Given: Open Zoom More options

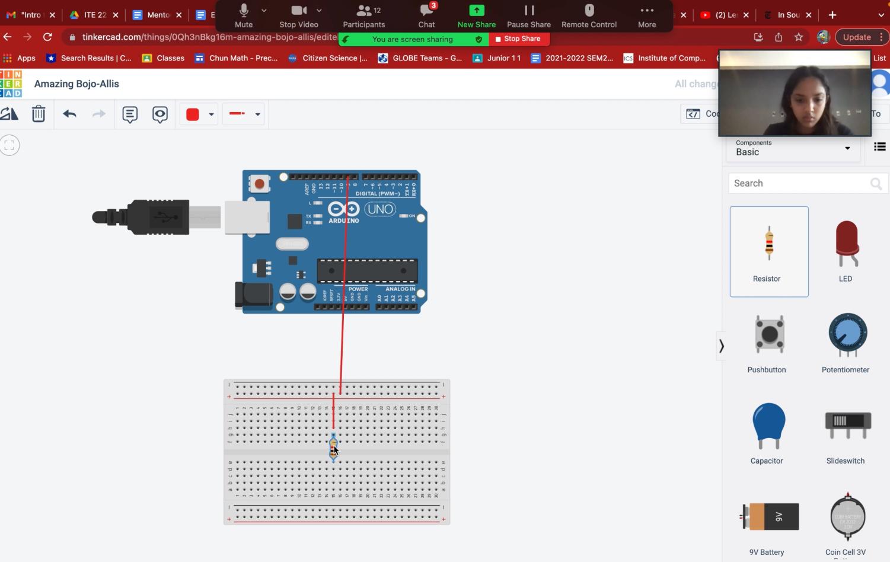Looking at the screenshot, I should (x=647, y=16).
